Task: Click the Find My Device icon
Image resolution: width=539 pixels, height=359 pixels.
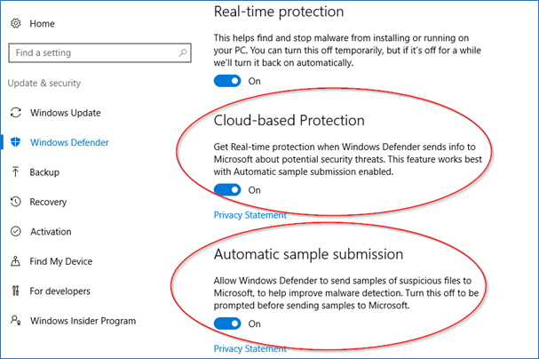Action: [x=15, y=261]
